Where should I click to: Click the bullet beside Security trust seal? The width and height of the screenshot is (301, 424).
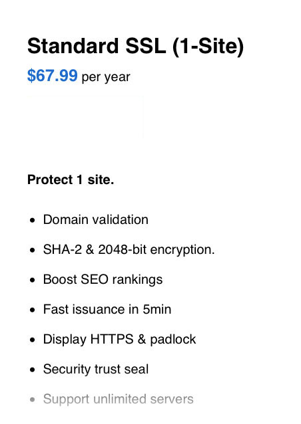pos(33,370)
